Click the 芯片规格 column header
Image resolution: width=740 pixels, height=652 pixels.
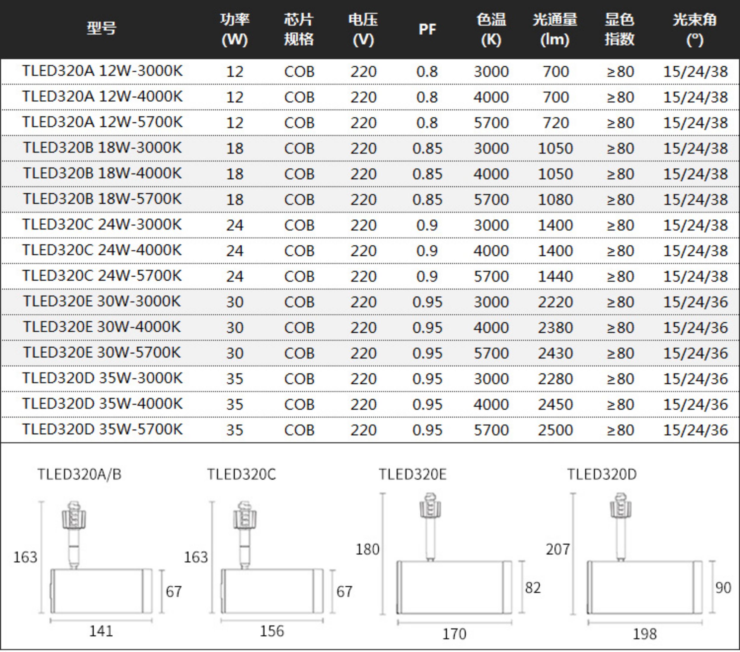298,29
